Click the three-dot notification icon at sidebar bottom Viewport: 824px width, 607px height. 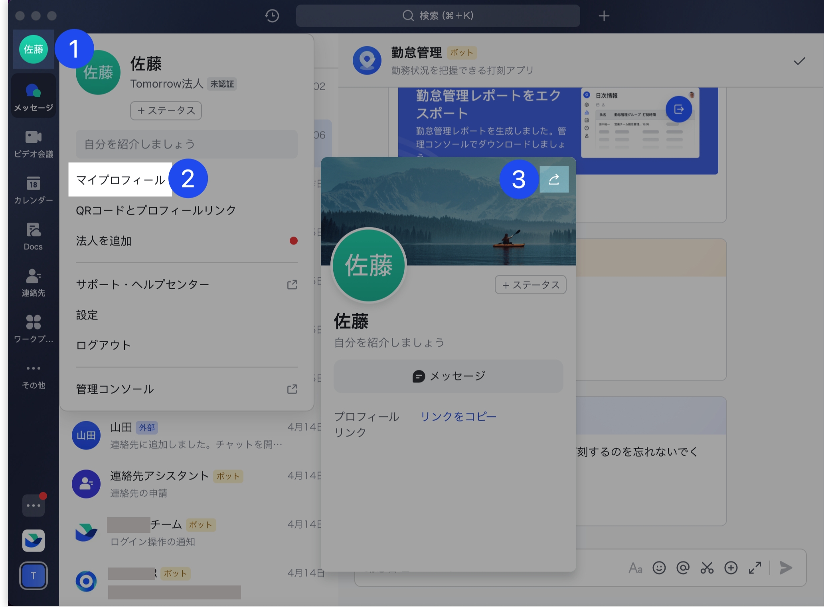(34, 505)
